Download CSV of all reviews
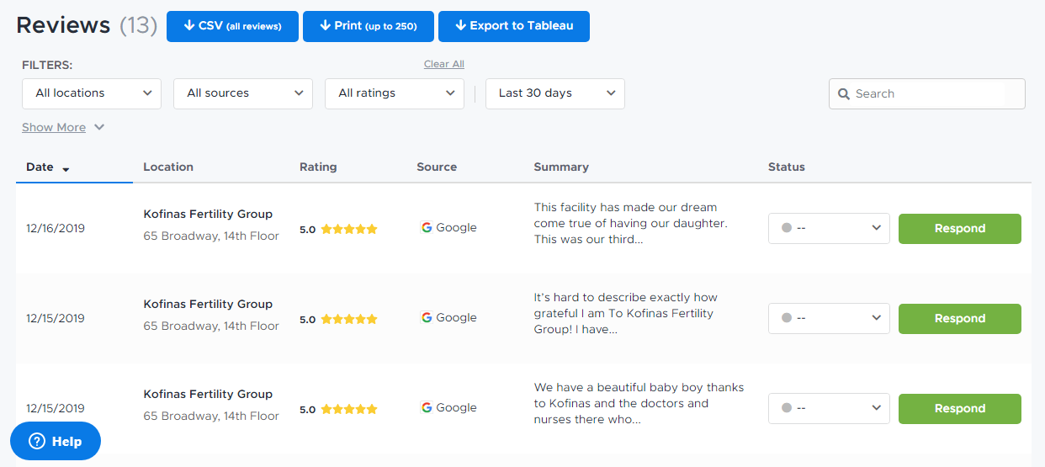 (x=232, y=26)
